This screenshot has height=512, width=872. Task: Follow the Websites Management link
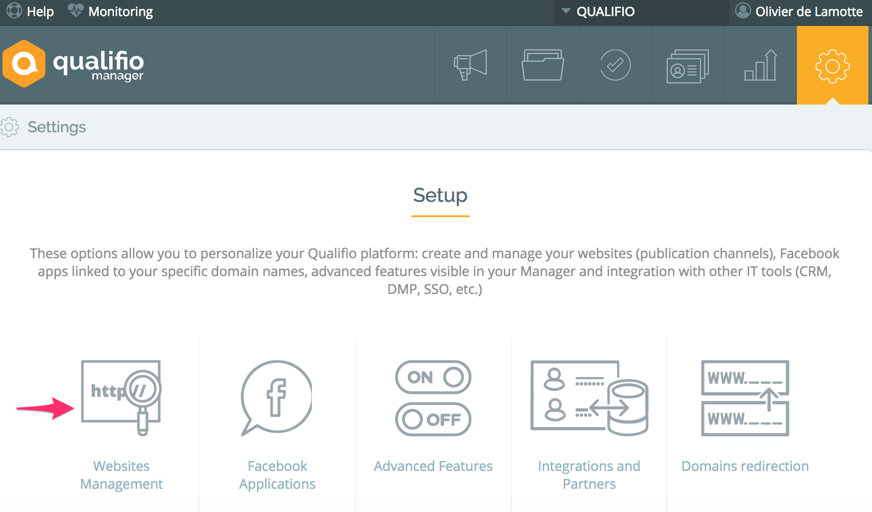pos(121,474)
